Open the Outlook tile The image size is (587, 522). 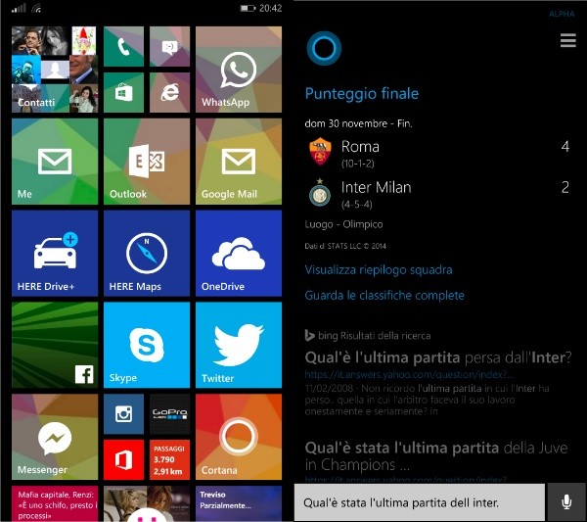pos(147,162)
